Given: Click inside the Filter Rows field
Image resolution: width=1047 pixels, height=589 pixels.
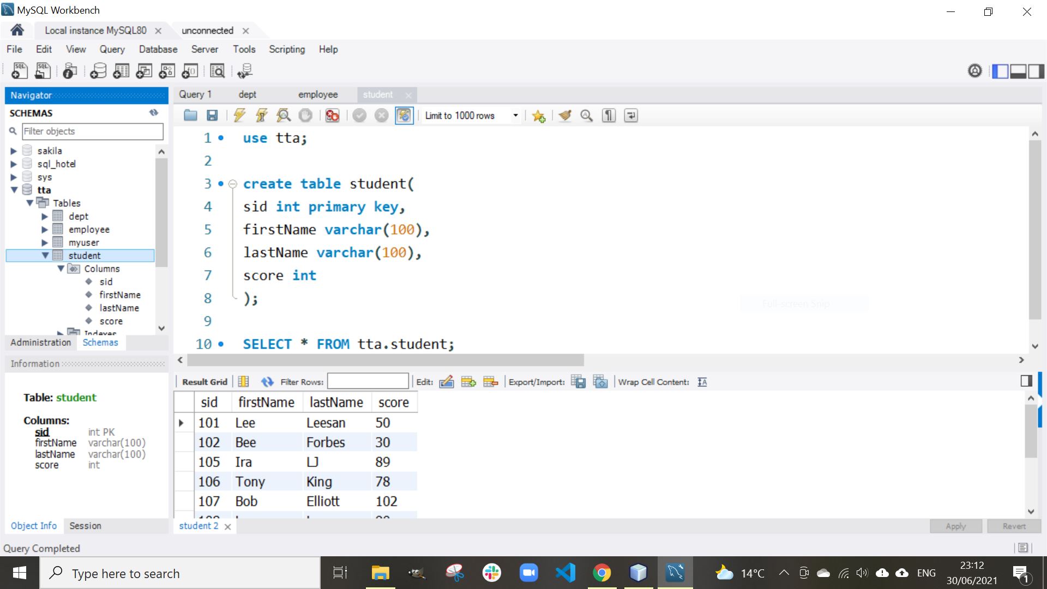Looking at the screenshot, I should tap(368, 381).
